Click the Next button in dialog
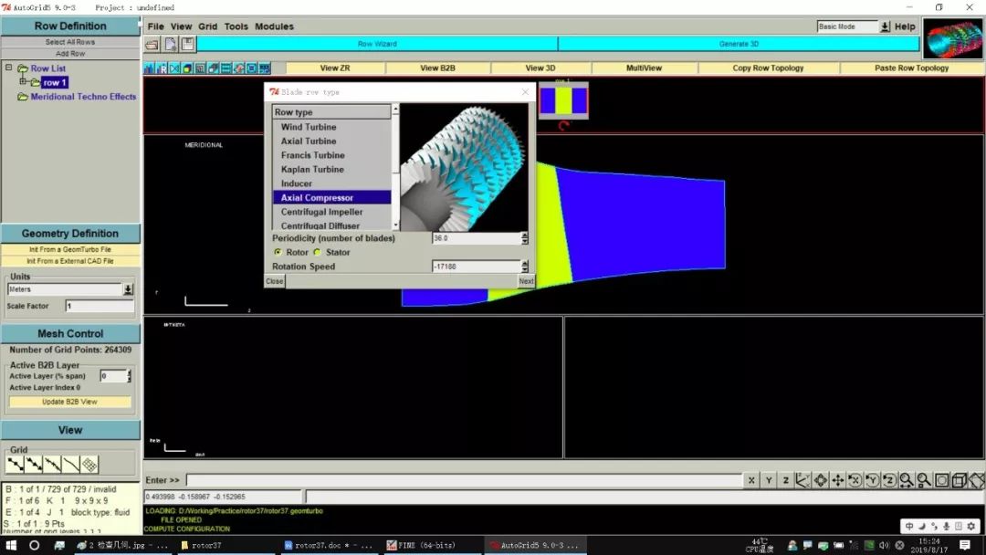This screenshot has height=555, width=986. pos(526,281)
